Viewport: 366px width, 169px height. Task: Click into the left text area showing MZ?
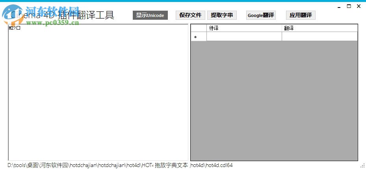pyautogui.click(x=98, y=92)
